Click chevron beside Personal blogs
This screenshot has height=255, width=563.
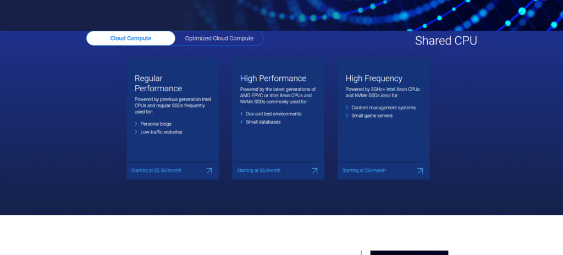pos(136,124)
